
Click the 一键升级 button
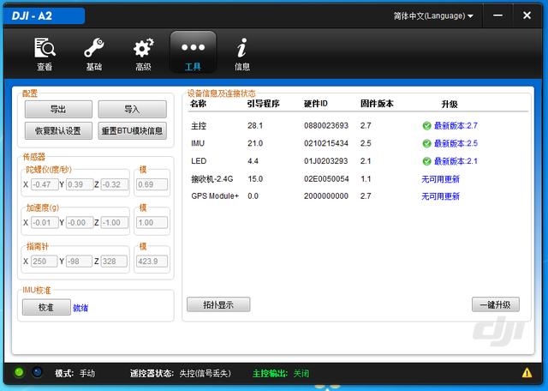click(x=496, y=304)
